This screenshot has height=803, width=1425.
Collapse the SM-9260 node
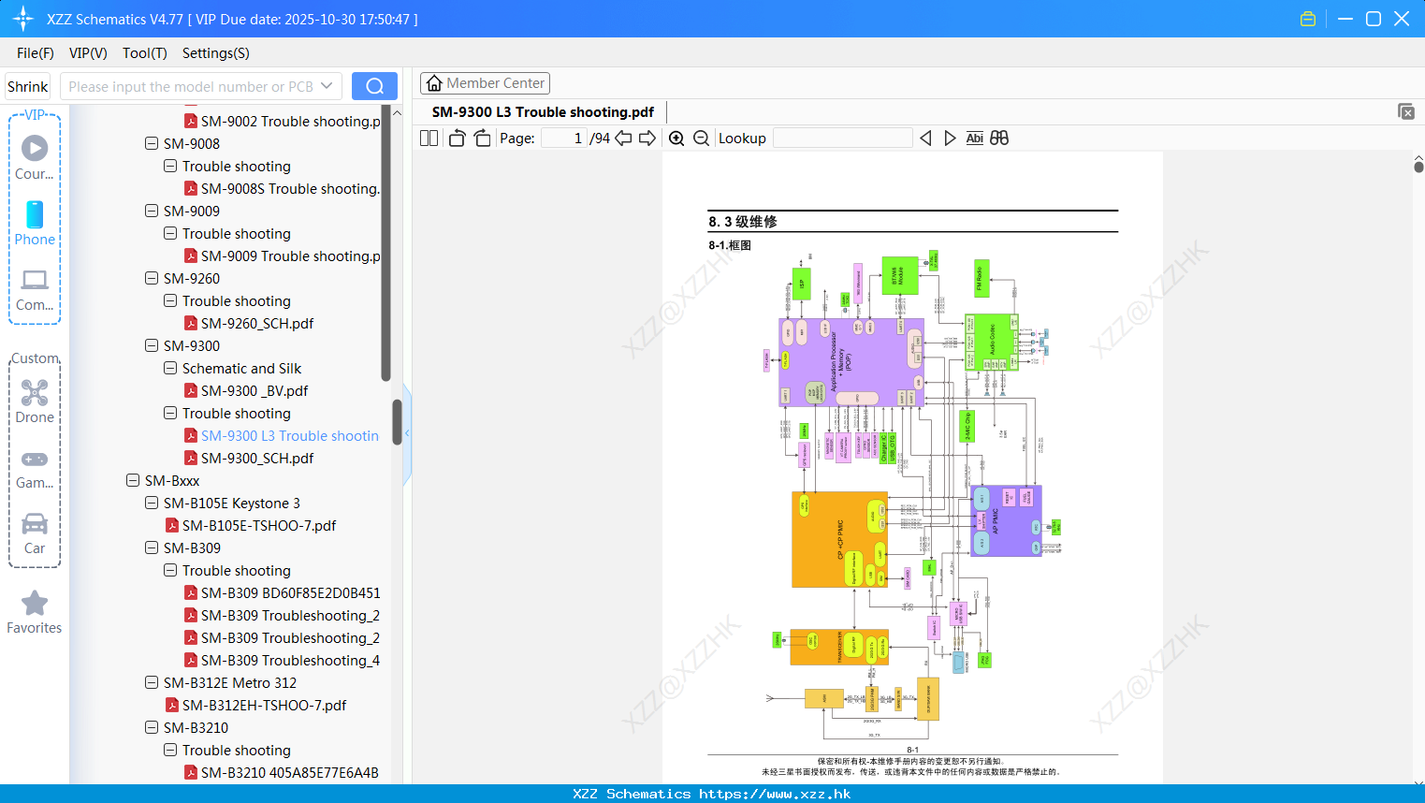pyautogui.click(x=152, y=278)
